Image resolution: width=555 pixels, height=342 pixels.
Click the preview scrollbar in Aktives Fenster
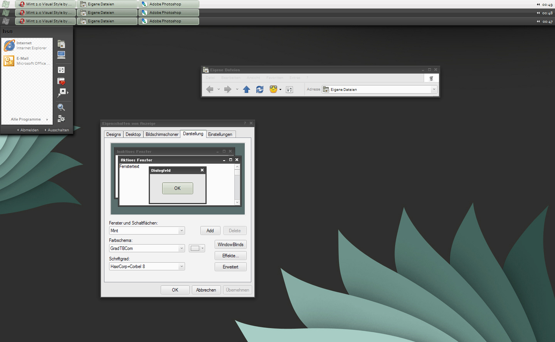pyautogui.click(x=237, y=184)
